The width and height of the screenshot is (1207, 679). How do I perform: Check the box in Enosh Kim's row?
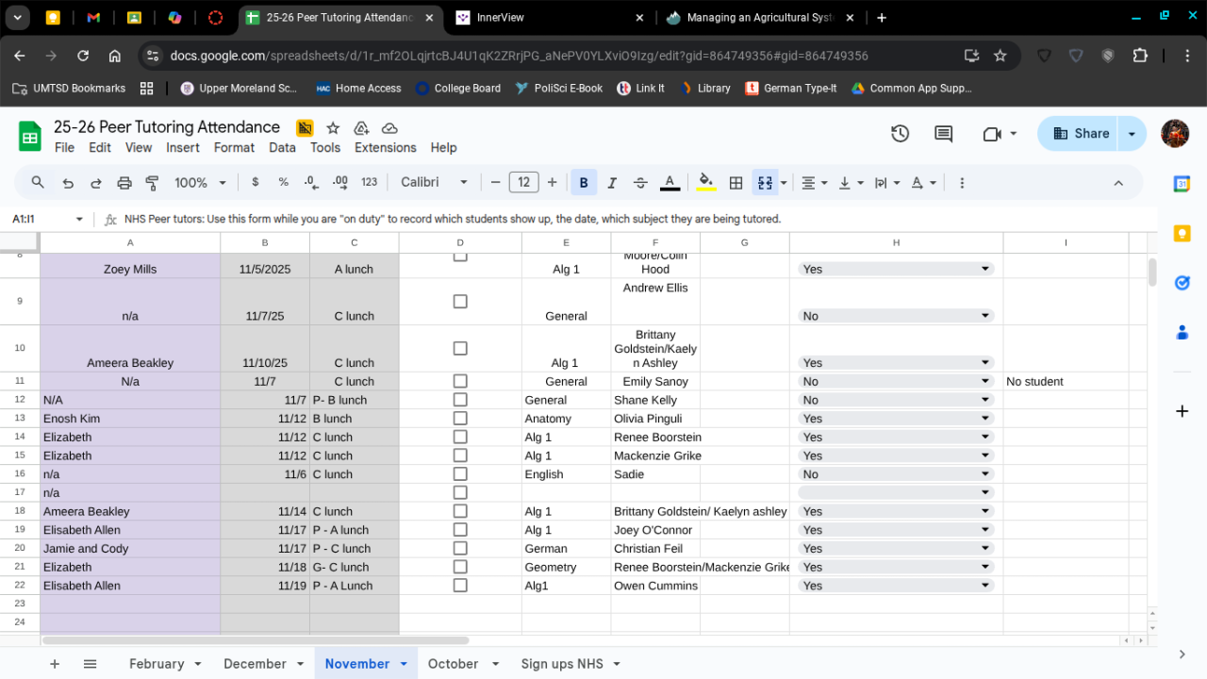[460, 419]
